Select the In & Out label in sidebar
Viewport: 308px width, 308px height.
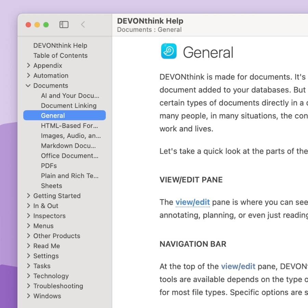tap(46, 206)
